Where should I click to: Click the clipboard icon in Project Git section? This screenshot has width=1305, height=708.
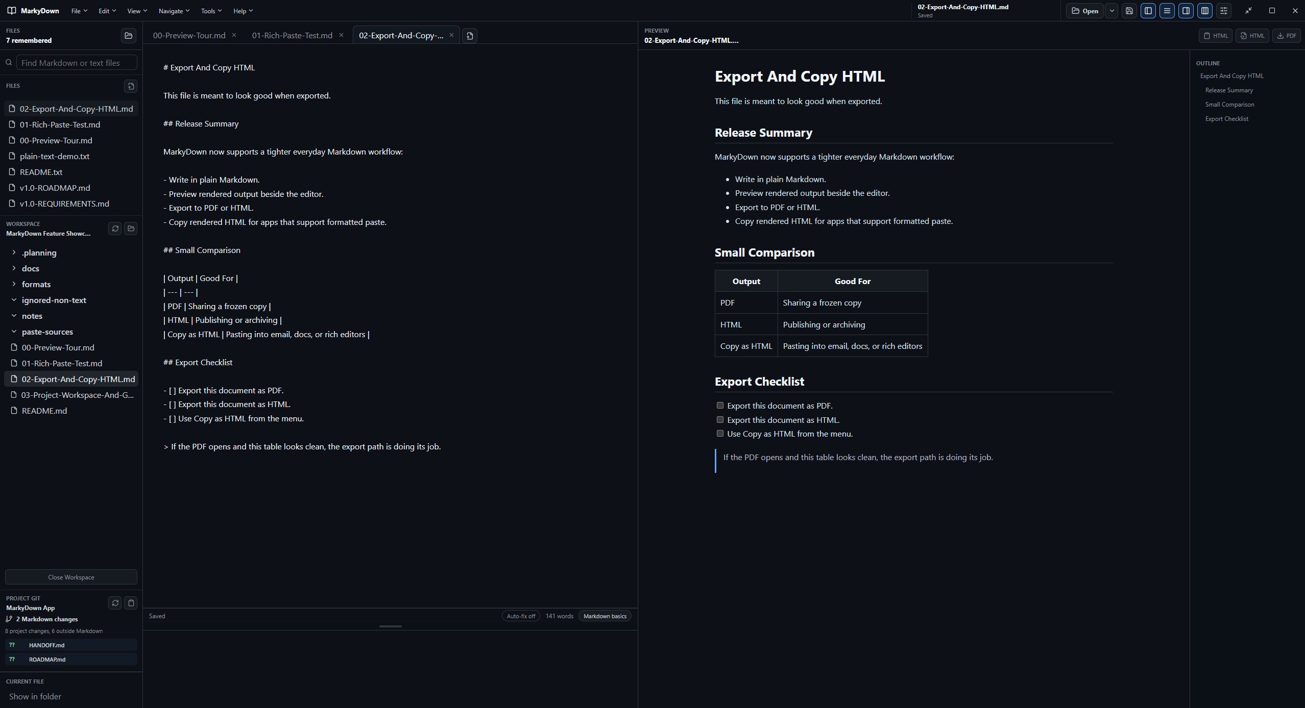click(131, 603)
